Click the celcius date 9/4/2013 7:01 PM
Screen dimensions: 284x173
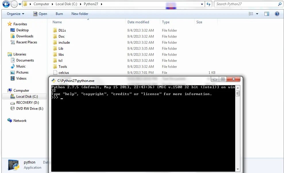140,72
